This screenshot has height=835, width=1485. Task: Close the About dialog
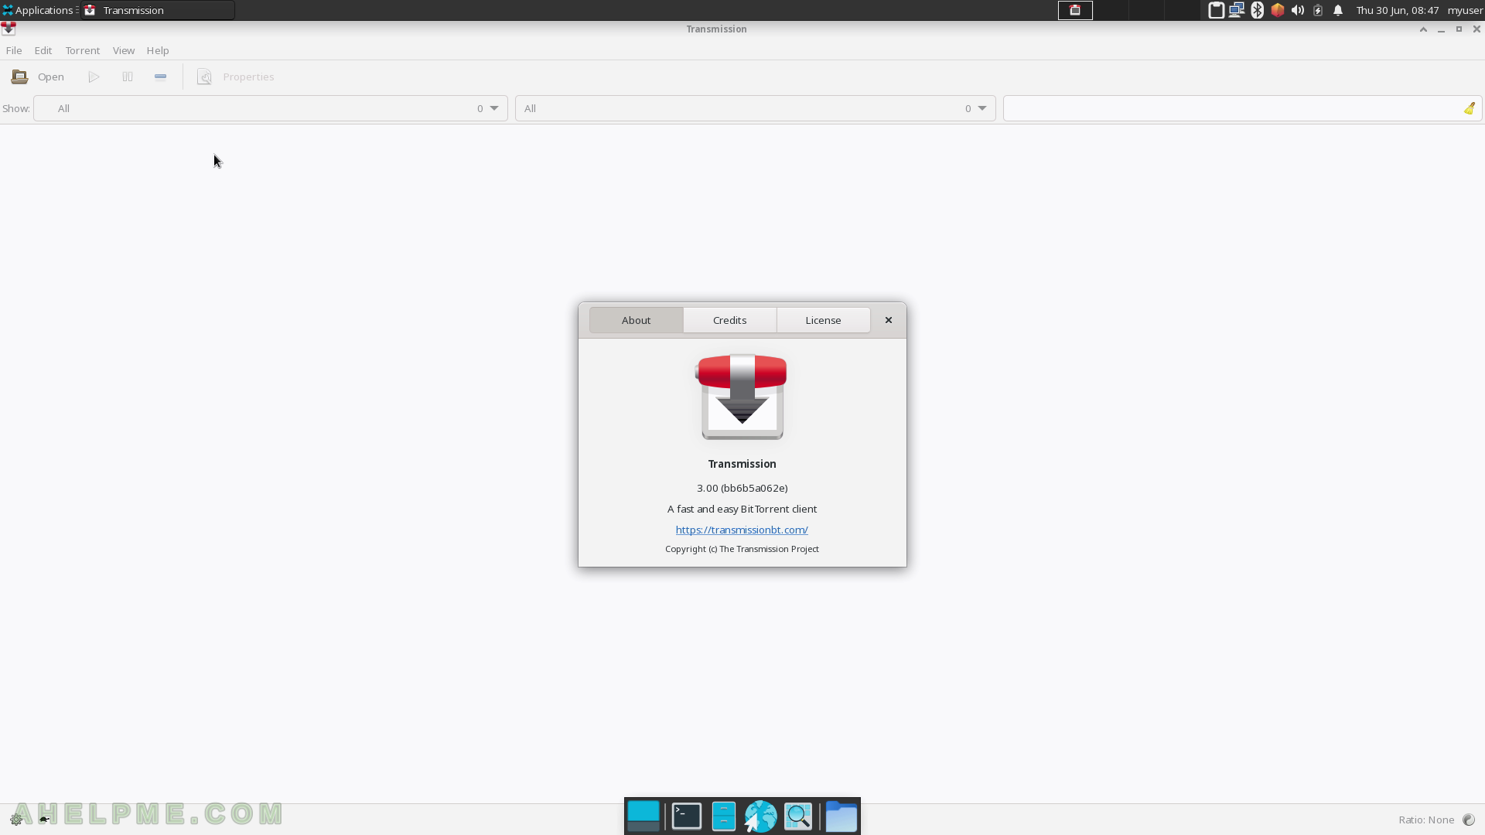(889, 320)
